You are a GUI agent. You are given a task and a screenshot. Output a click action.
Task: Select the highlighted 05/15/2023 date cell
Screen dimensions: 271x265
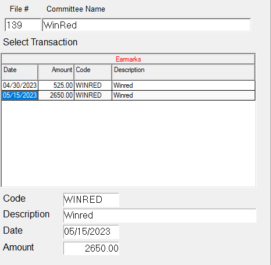point(20,95)
